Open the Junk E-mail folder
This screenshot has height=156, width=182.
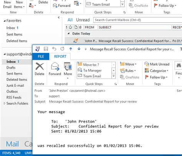point(15,85)
